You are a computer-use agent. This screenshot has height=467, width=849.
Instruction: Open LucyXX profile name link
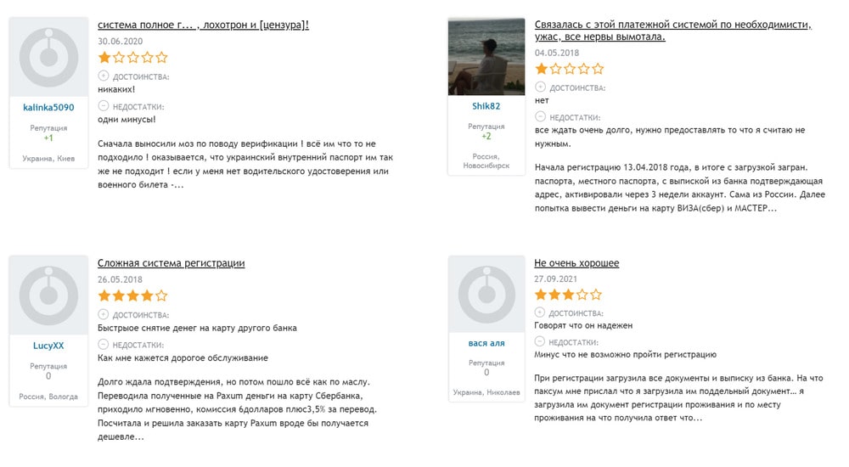48,346
